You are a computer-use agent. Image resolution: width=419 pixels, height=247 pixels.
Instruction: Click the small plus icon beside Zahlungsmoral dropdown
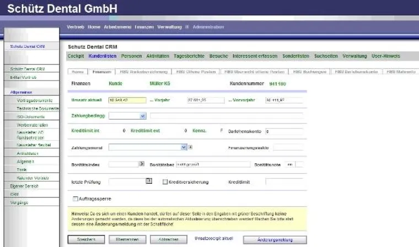click(x=190, y=147)
